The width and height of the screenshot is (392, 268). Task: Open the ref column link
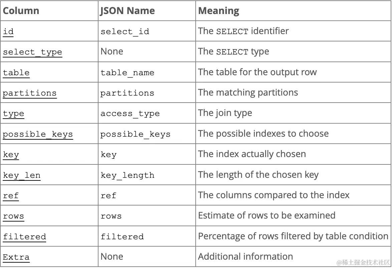(11, 196)
